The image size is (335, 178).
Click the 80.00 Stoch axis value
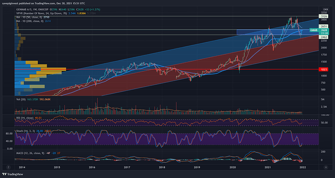click(x=9, y=133)
